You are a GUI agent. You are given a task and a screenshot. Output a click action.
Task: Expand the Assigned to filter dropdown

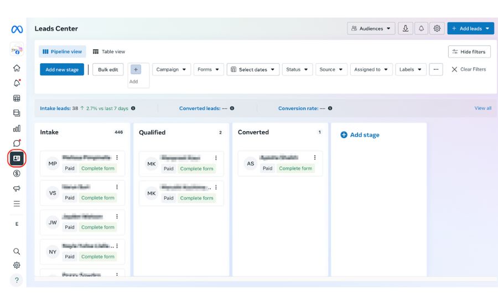tap(371, 69)
